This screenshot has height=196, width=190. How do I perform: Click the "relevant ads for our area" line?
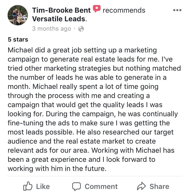(91, 150)
